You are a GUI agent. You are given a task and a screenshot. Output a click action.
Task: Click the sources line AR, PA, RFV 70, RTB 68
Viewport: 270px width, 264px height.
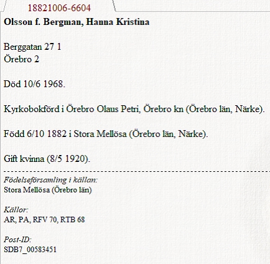(x=44, y=220)
